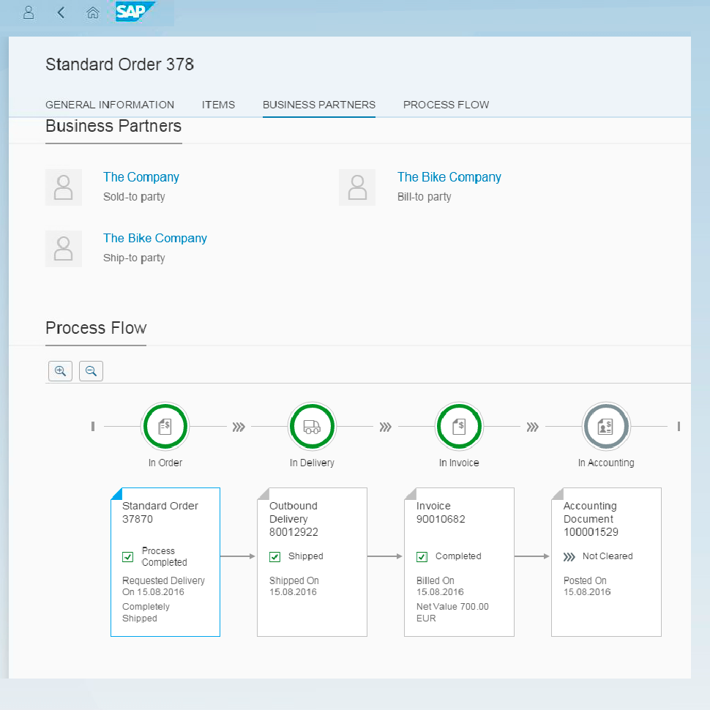
Task: Open the Items tab
Action: point(218,105)
